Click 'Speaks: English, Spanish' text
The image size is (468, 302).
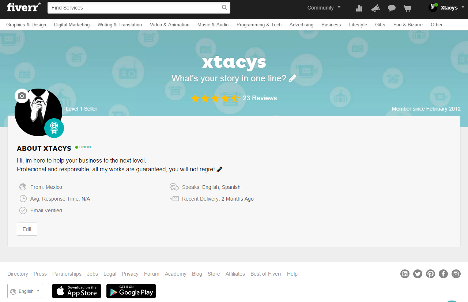click(211, 187)
